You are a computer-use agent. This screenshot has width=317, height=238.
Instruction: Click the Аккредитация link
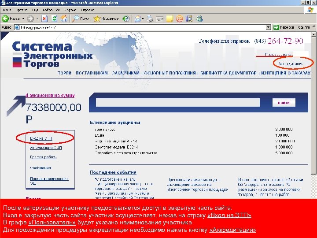click(x=291, y=64)
